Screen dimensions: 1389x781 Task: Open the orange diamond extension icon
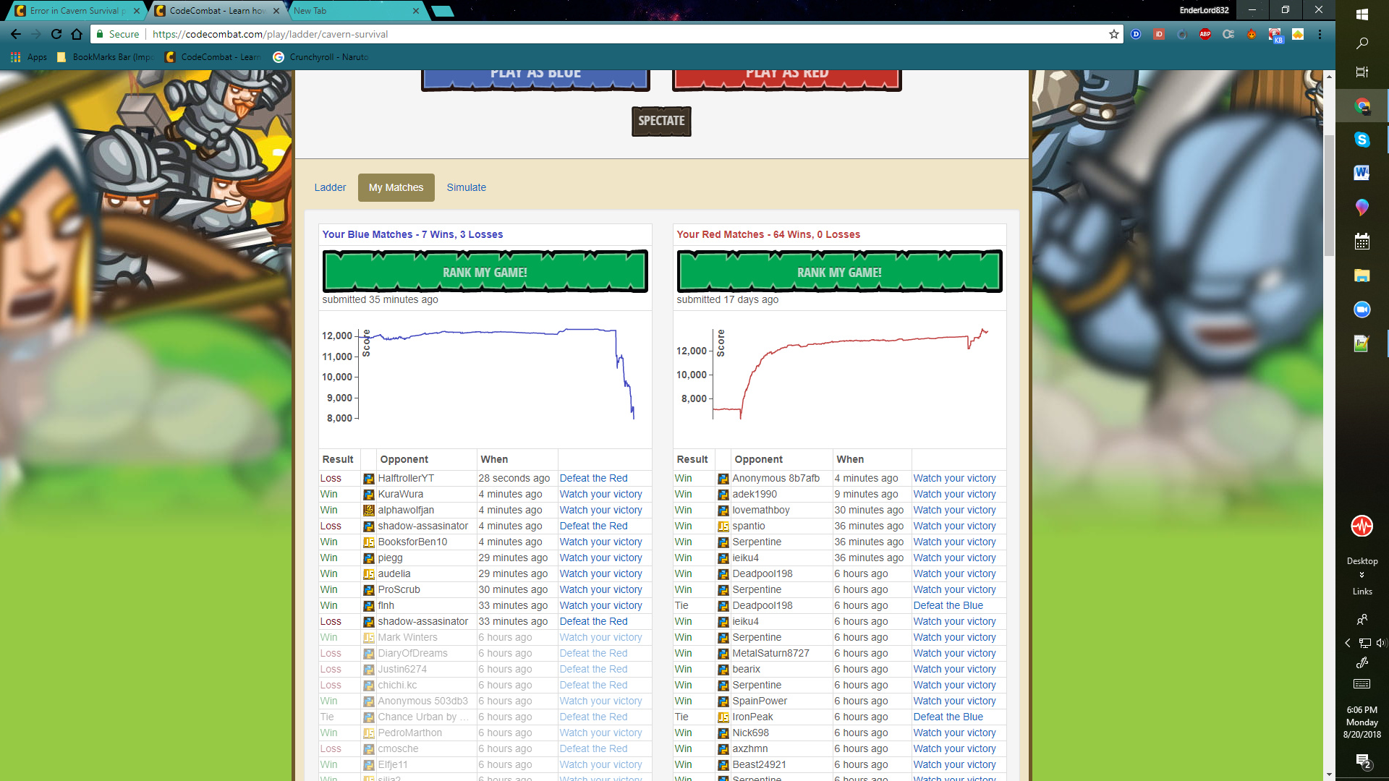[1298, 34]
